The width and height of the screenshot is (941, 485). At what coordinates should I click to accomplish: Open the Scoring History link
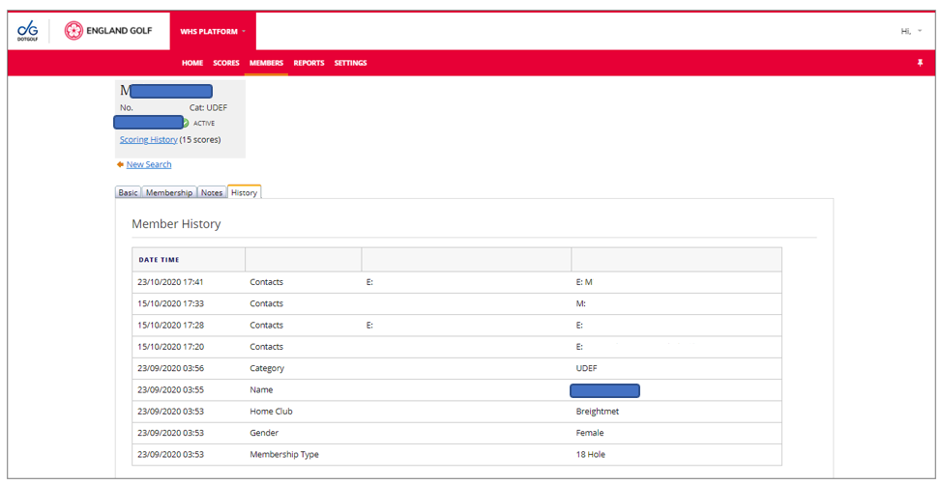pos(148,140)
